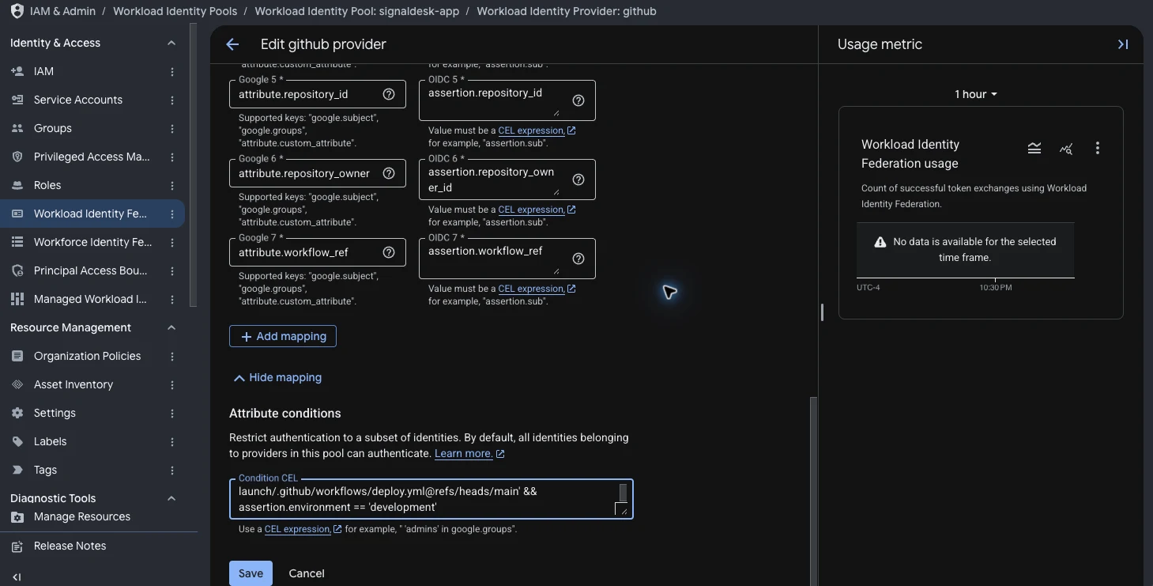Show help for Google 6 repository_owner field
The height and width of the screenshot is (586, 1153).
tap(389, 173)
